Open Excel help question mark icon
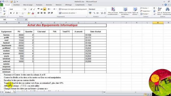 click(x=166, y=5)
